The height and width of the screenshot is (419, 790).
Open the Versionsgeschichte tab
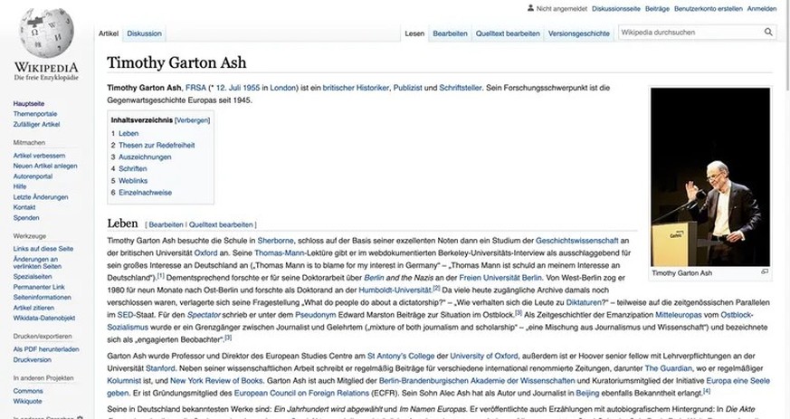(x=579, y=33)
